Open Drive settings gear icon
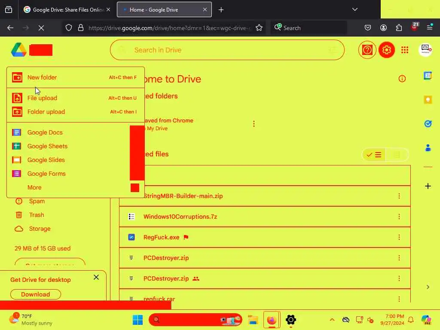Viewport: 440px width, 330px height. [386, 50]
